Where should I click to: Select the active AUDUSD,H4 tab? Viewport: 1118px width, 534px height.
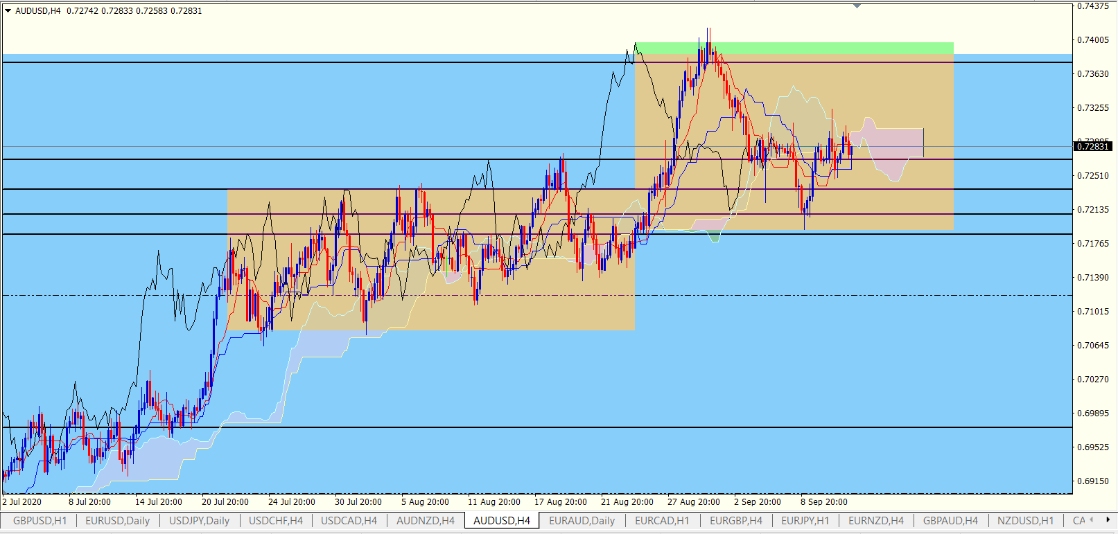click(x=501, y=521)
